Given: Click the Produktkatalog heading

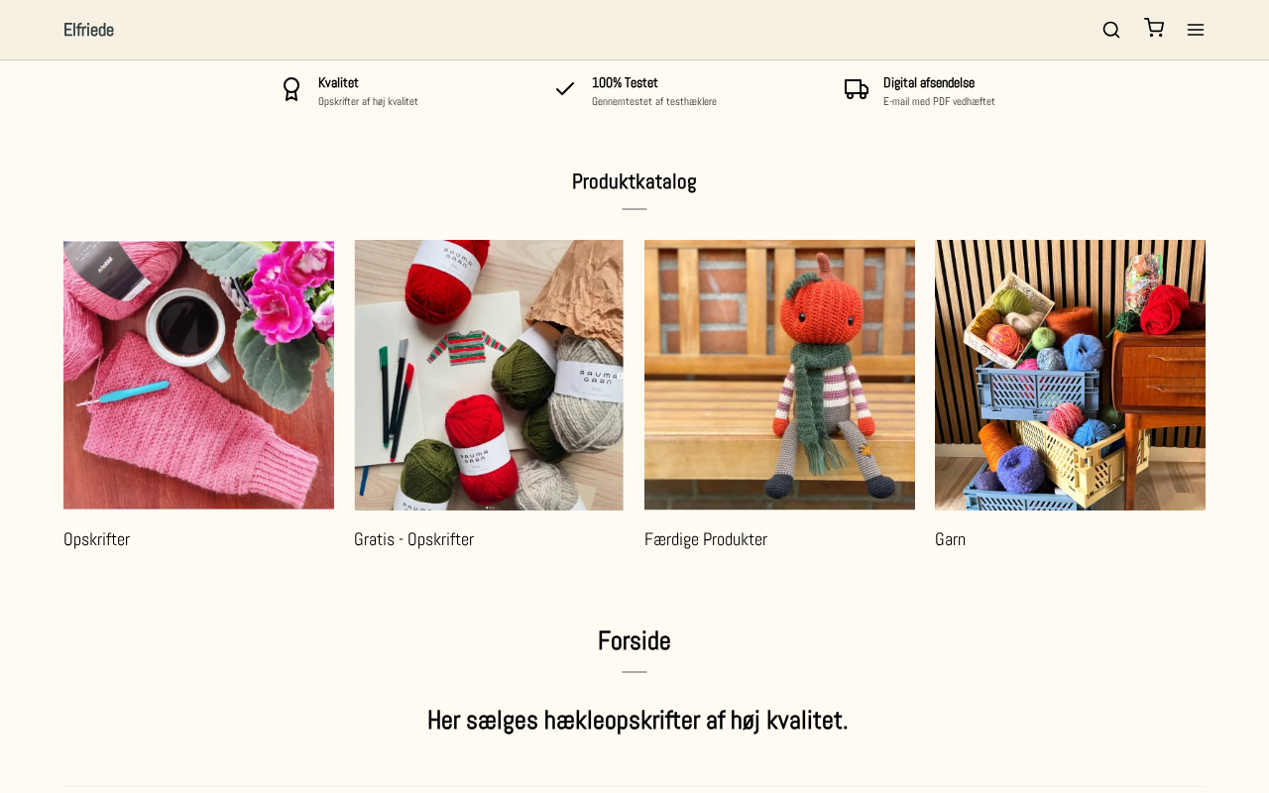Looking at the screenshot, I should [634, 181].
